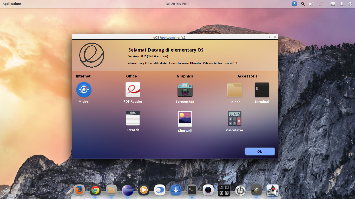355x199 pixels.
Task: Open the accessibility indicator in top panel
Action: pyautogui.click(x=294, y=4)
